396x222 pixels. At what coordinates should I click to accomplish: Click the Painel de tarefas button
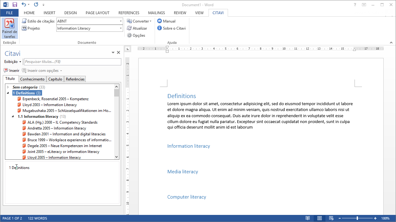10,28
